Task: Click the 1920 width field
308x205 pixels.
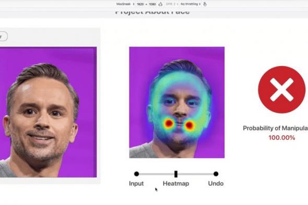Action: (140, 4)
